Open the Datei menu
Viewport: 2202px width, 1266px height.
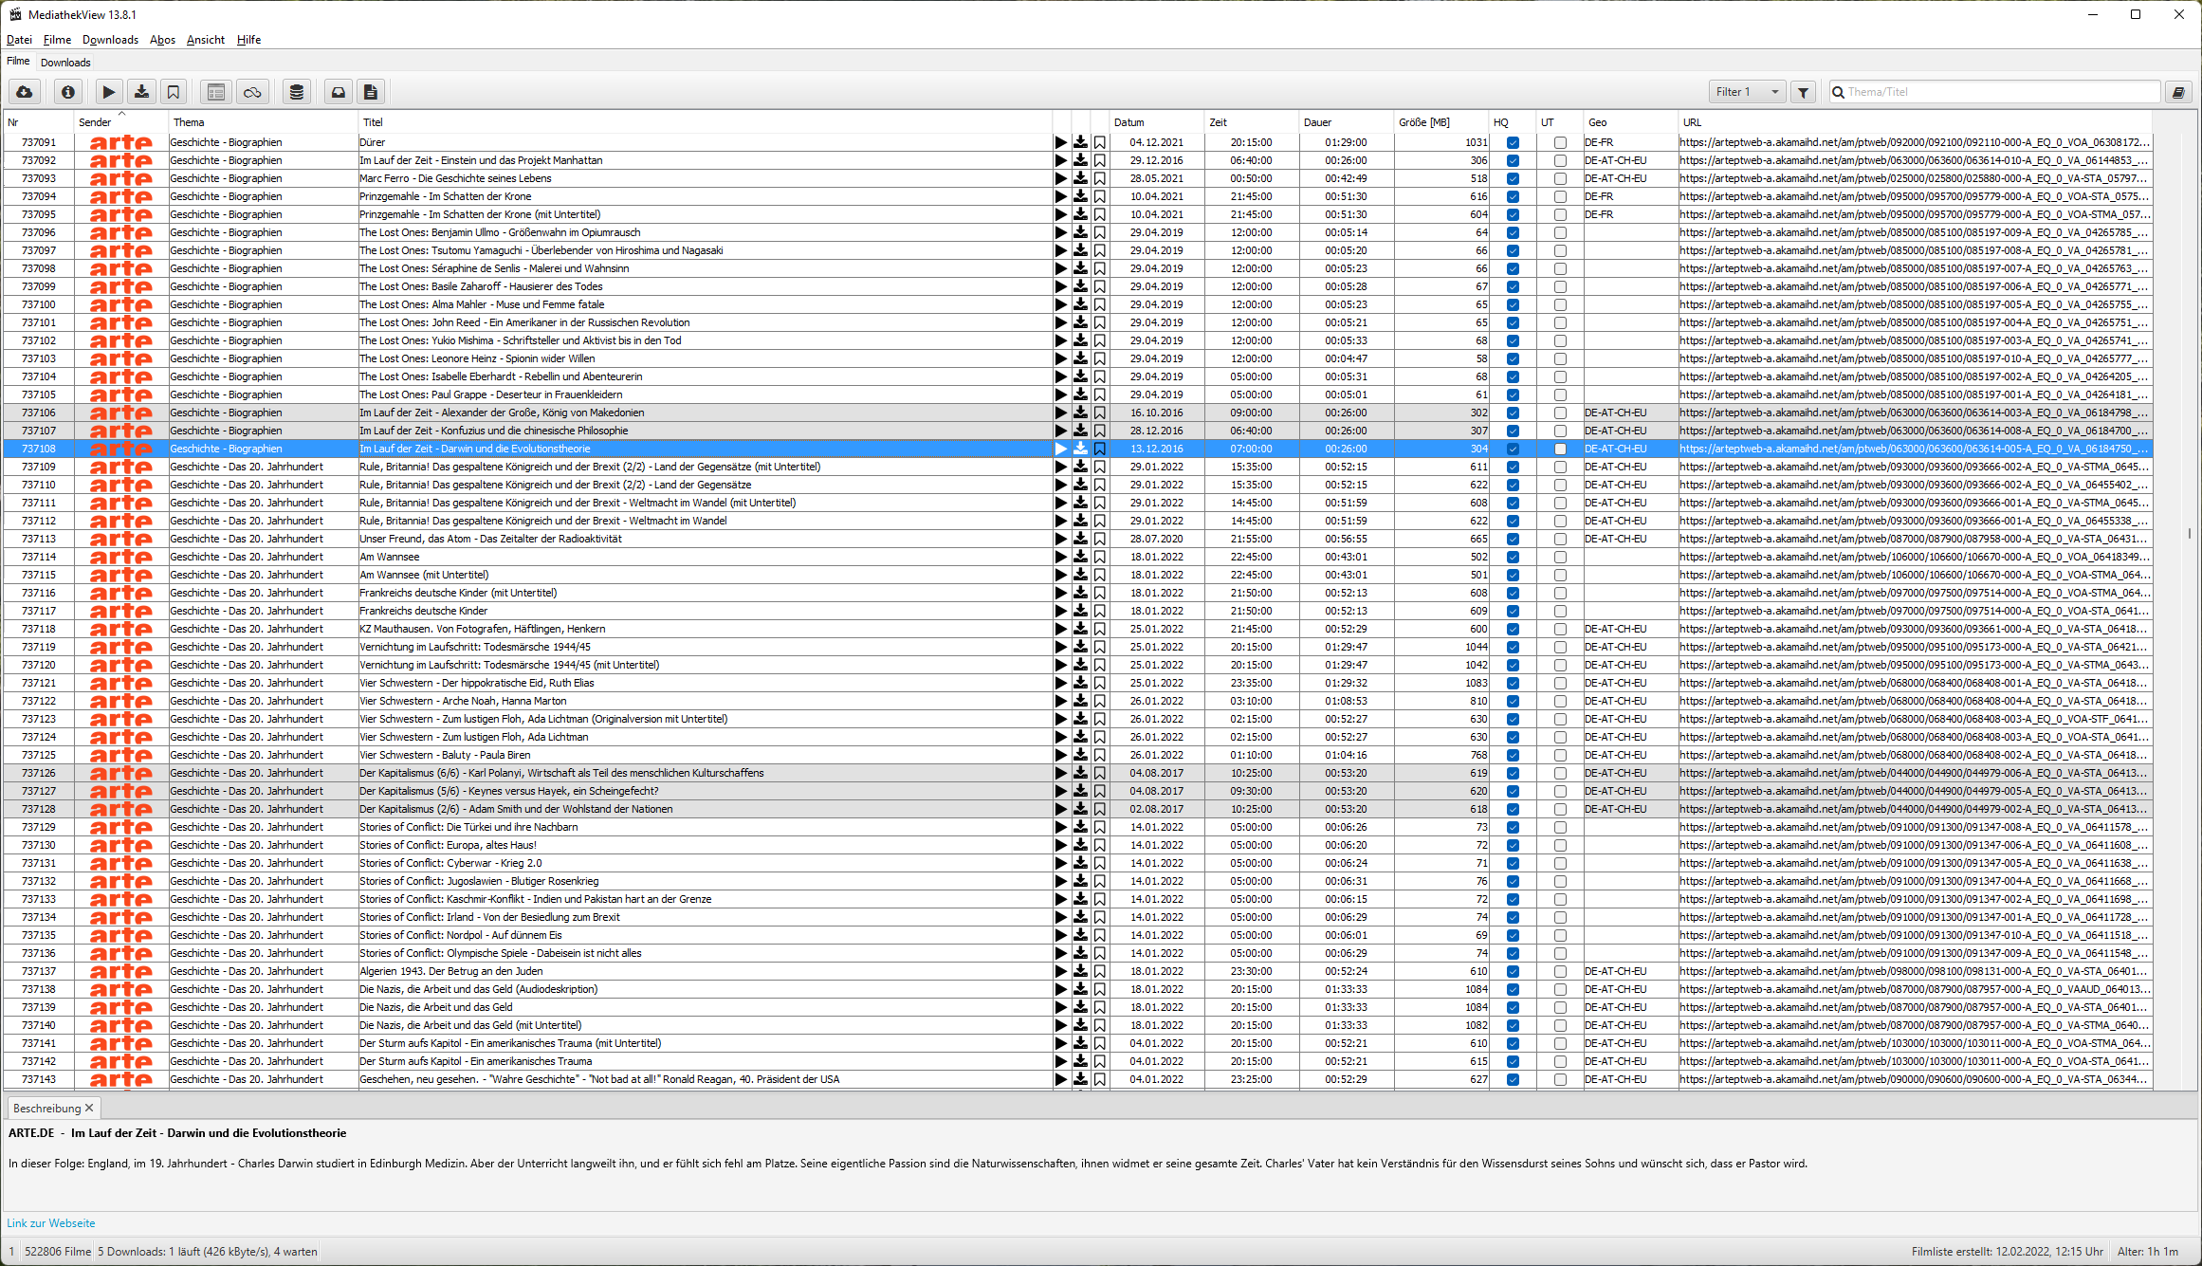coord(19,40)
